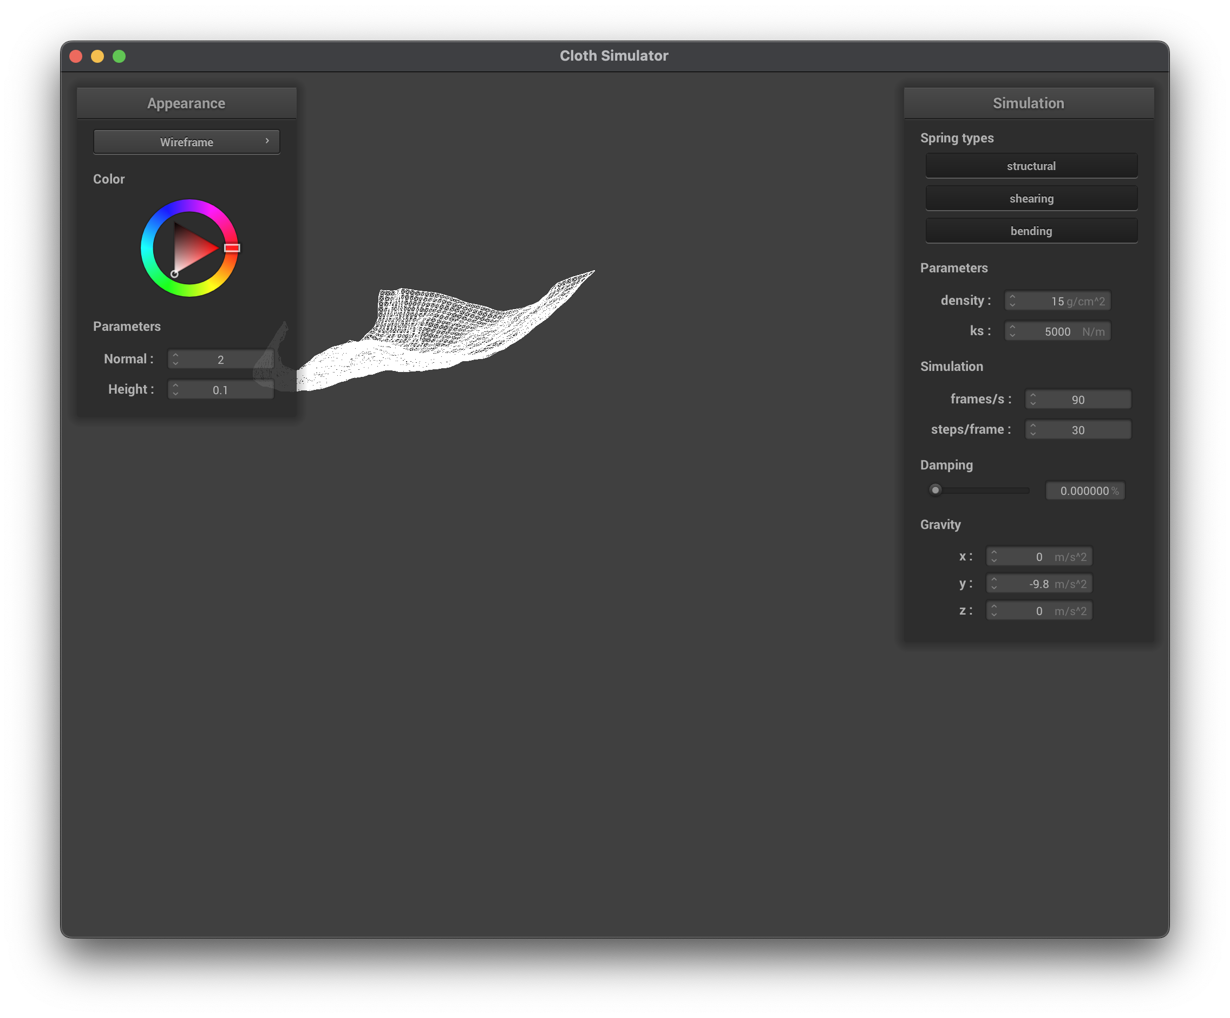Click the density stepper arrows
This screenshot has height=1018, width=1230.
[1012, 301]
